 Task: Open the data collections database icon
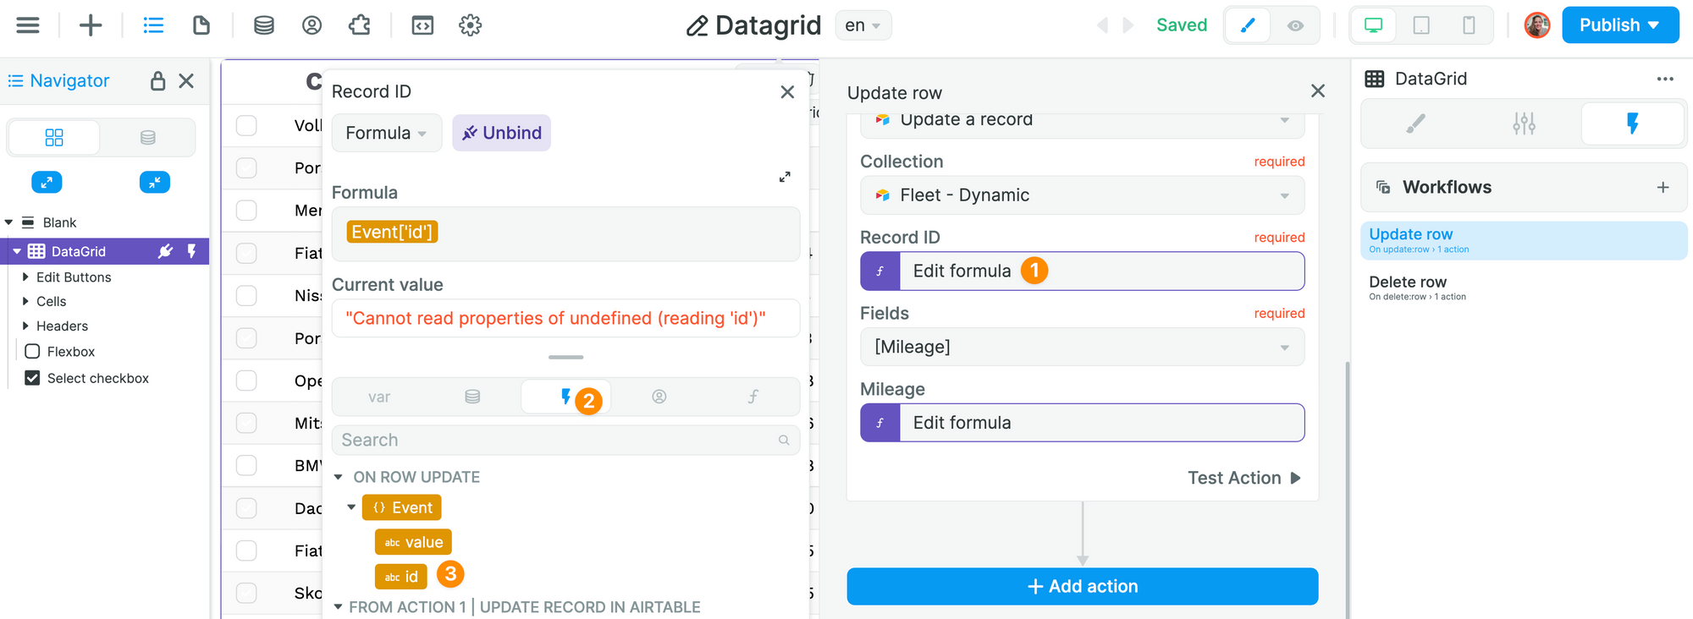[264, 25]
